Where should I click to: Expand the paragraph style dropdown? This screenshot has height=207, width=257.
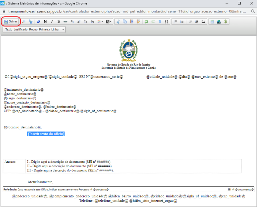tap(34, 30)
